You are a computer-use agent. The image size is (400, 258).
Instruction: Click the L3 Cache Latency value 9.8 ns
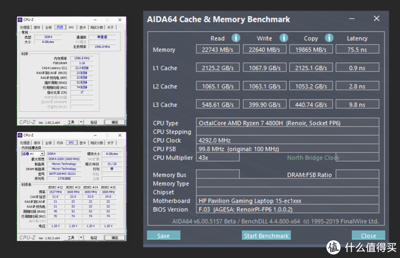pos(357,104)
